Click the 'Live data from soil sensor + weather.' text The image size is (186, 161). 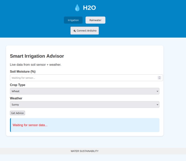coord(36,65)
